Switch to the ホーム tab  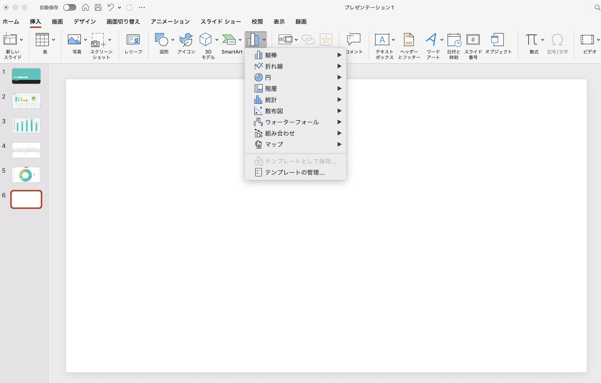pyautogui.click(x=11, y=22)
